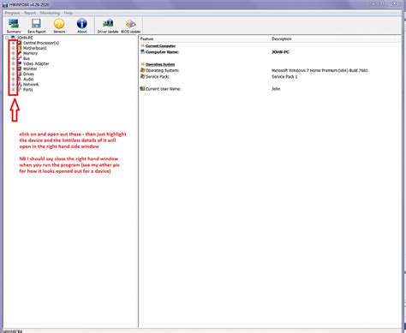The height and width of the screenshot is (333, 406).
Task: Select Monitor label in tree
Action: (x=30, y=68)
